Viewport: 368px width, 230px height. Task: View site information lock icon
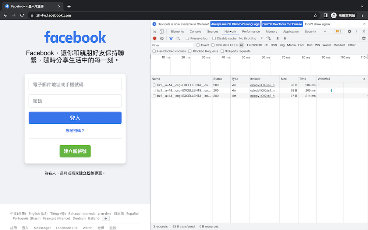32,15
